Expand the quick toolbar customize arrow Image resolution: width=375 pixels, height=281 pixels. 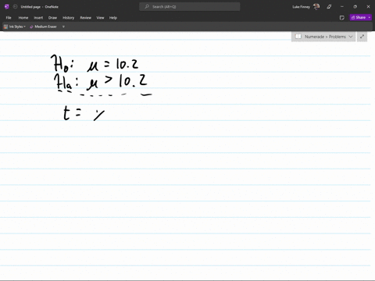[x=63, y=27]
